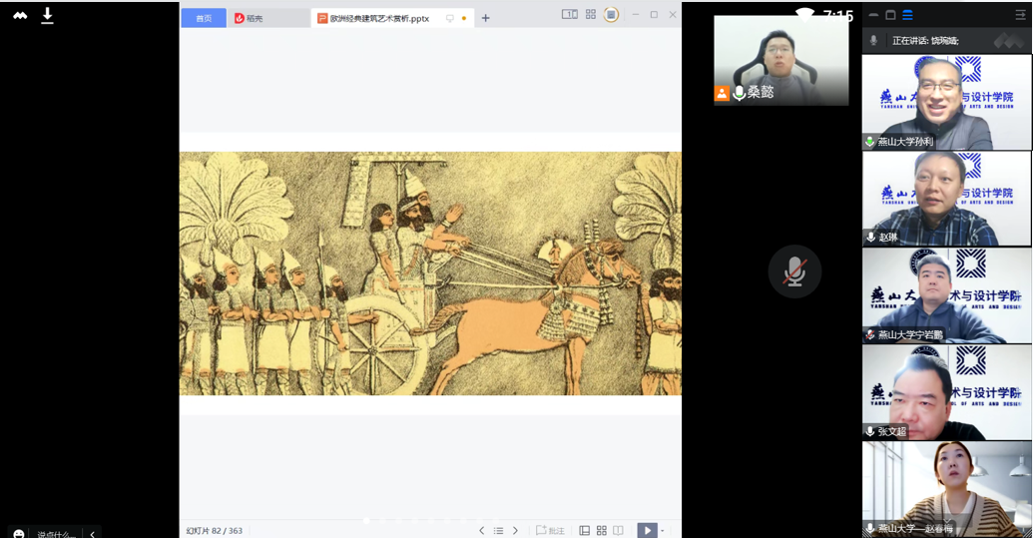Click the download arrow icon at top left

[47, 16]
